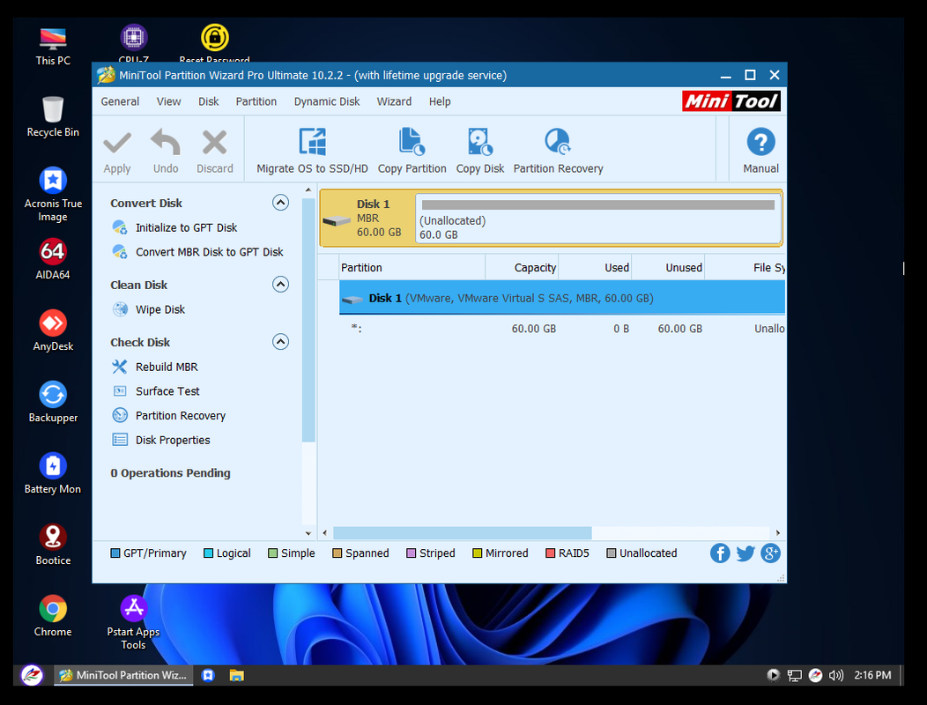Image resolution: width=927 pixels, height=705 pixels.
Task: Sort by Used column header
Action: pyautogui.click(x=595, y=267)
